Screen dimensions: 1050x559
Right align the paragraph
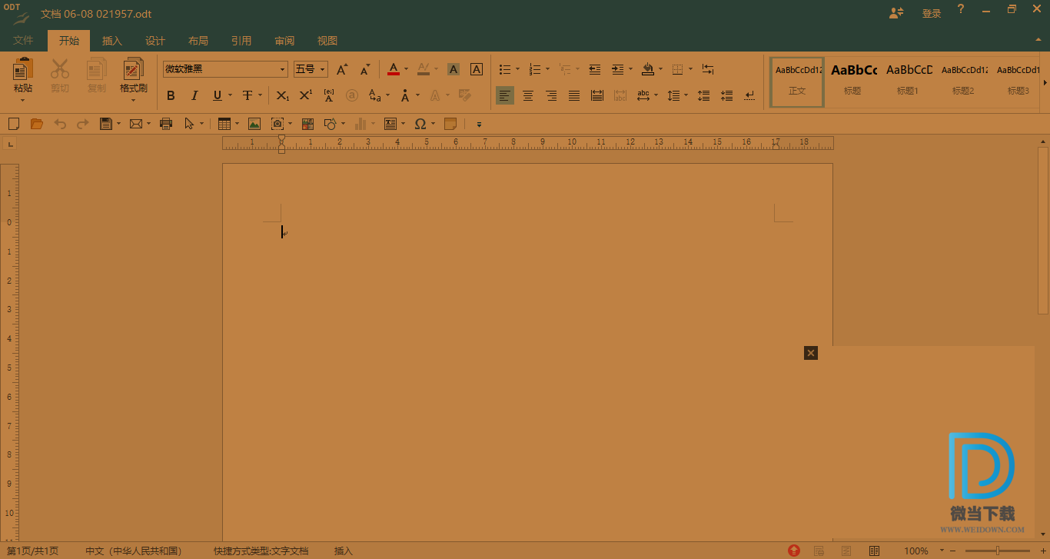[x=551, y=95]
